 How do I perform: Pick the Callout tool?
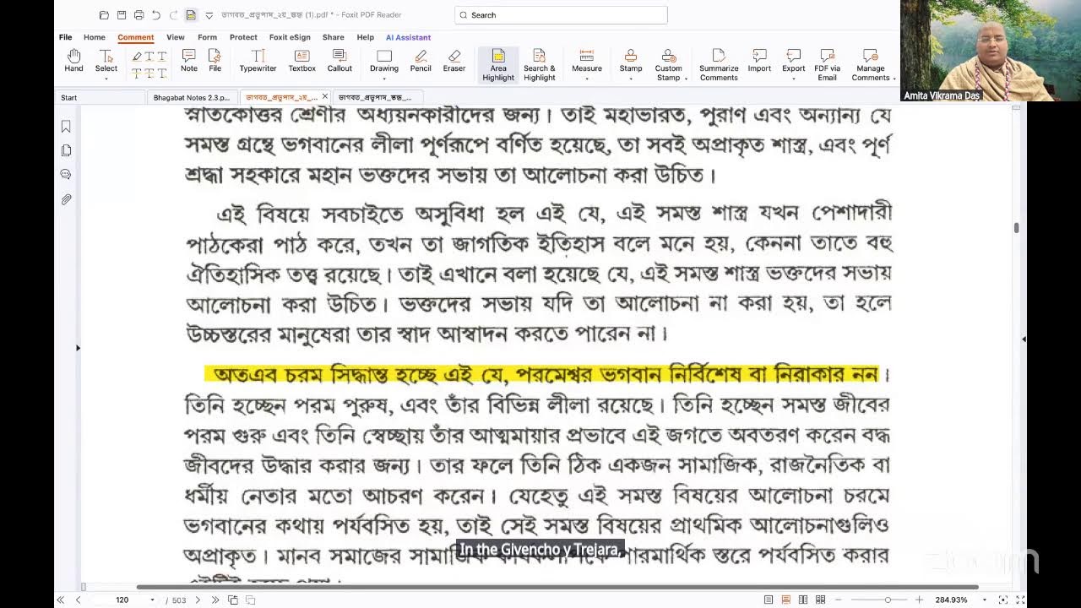[340, 61]
